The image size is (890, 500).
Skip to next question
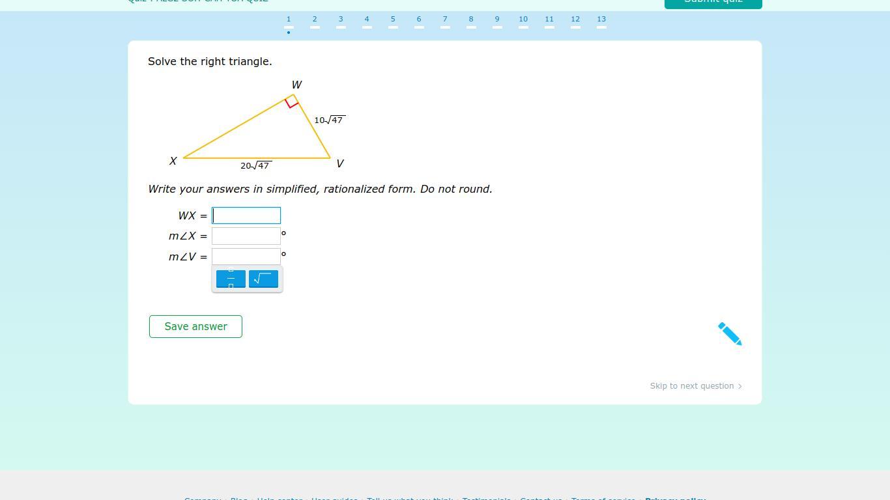point(695,386)
